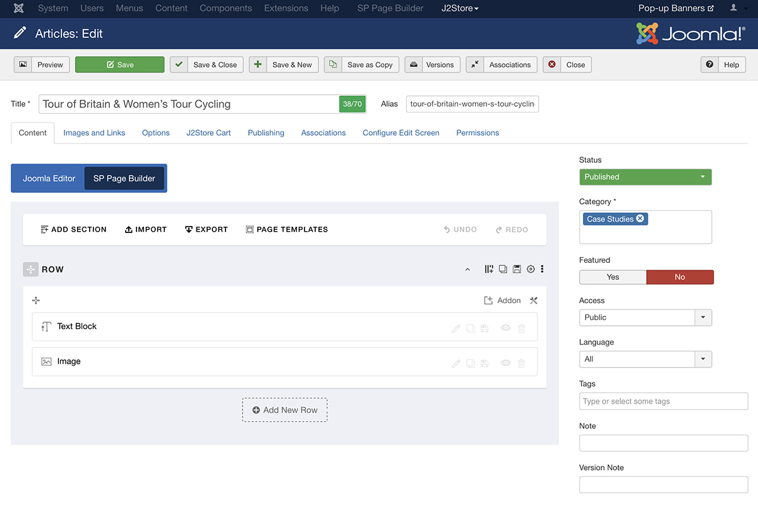Click the Save & Close button
Screen dimensions: 758x523
pyautogui.click(x=207, y=65)
